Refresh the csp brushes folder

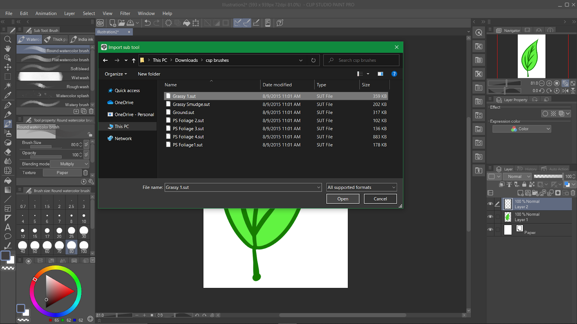[313, 60]
